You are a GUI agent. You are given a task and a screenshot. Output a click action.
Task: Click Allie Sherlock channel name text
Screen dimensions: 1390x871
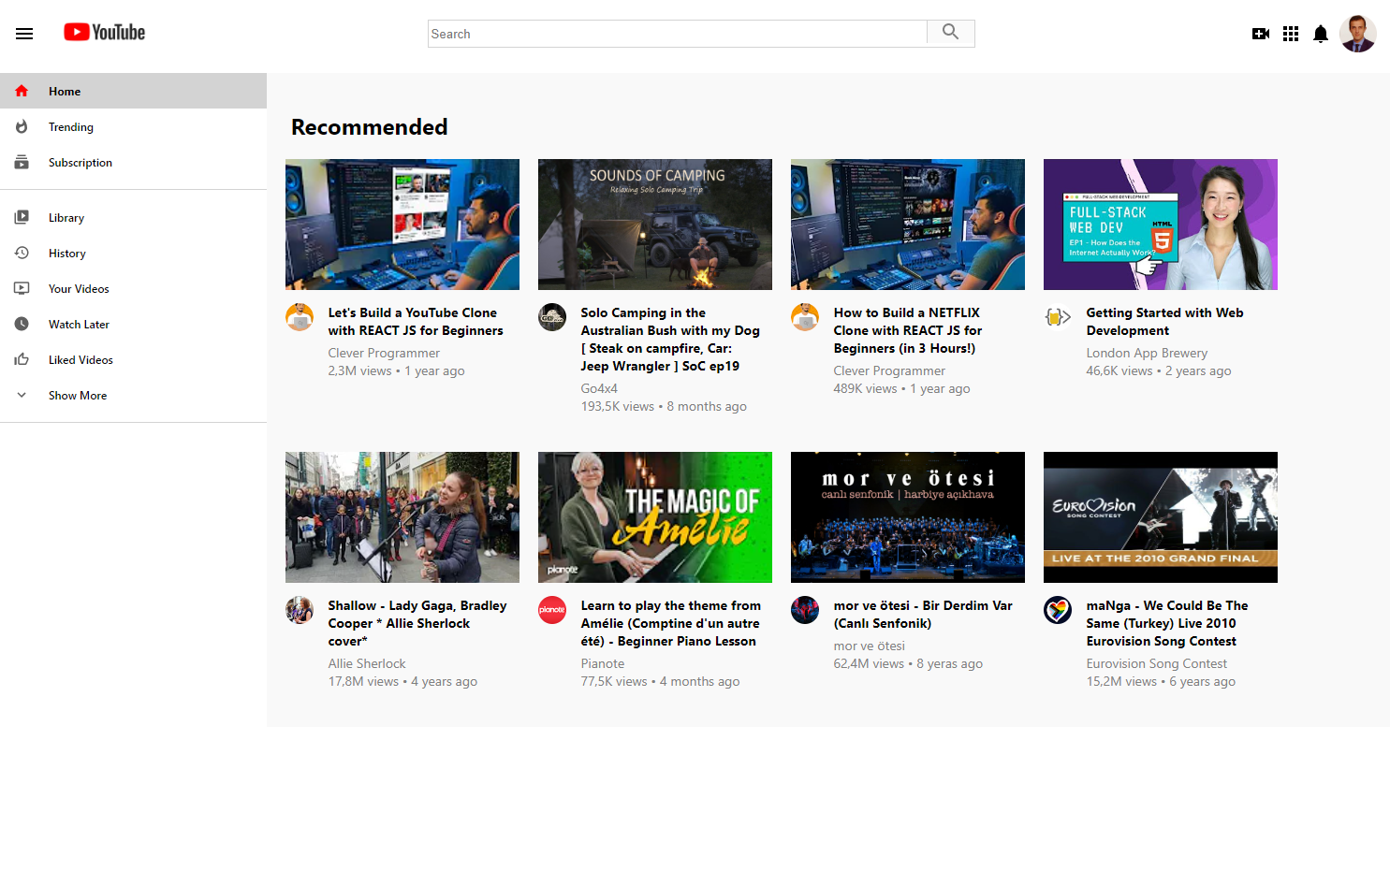pyautogui.click(x=367, y=663)
